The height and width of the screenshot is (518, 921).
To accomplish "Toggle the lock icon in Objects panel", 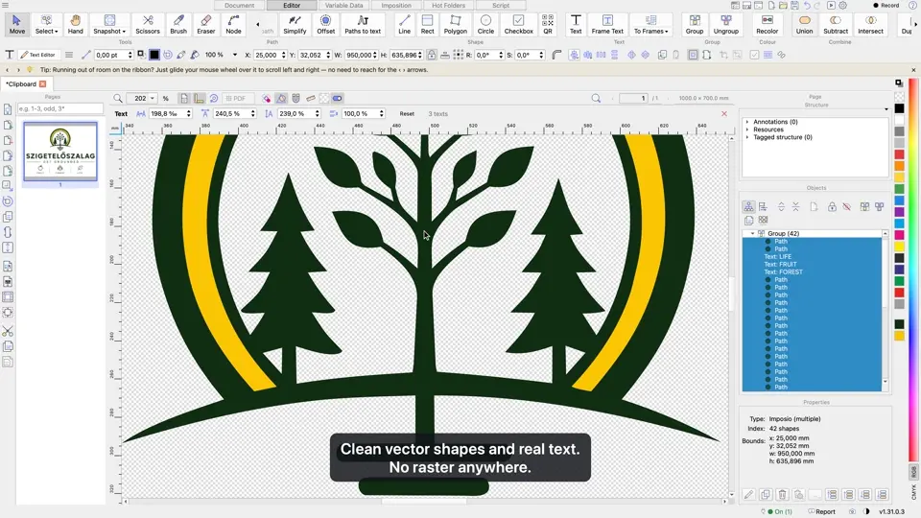I will point(832,207).
